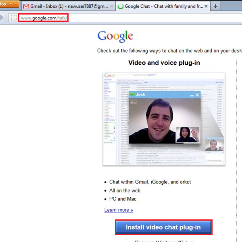The width and height of the screenshot is (242, 242).
Task: Click Install video chat plug-in button
Action: click(164, 227)
